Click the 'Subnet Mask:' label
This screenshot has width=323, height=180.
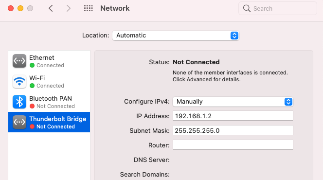pyautogui.click(x=149, y=130)
